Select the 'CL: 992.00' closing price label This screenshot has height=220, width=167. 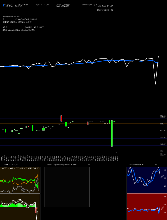[62, 6]
